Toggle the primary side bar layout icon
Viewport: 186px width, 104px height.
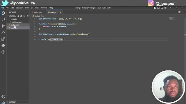[x=155, y=8]
